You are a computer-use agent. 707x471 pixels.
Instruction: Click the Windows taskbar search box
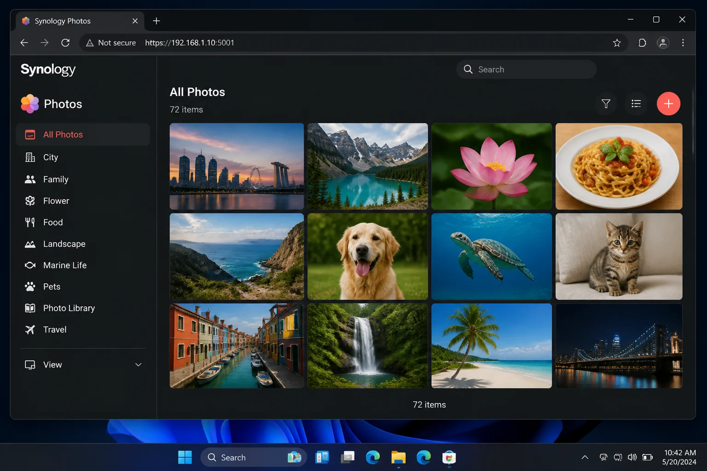[254, 457]
